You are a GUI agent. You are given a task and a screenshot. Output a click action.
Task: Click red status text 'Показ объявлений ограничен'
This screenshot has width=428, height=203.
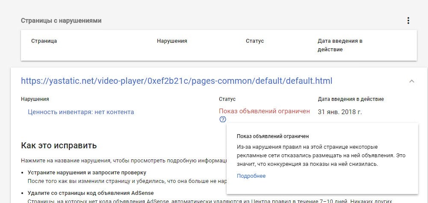tap(264, 111)
